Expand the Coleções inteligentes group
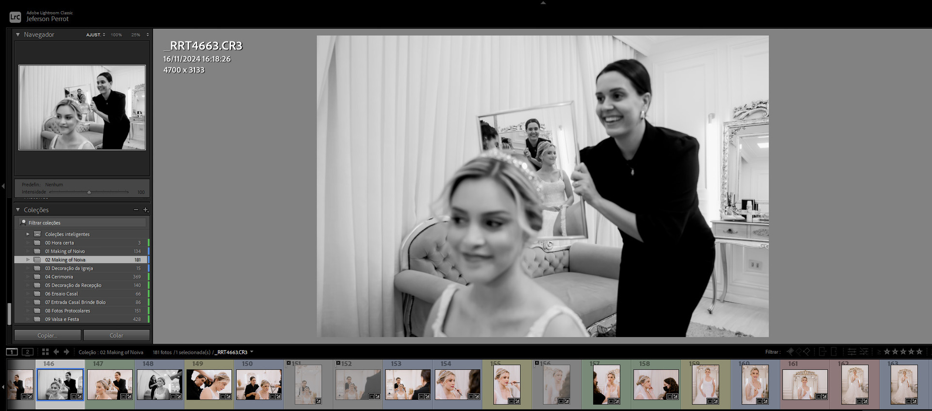 [x=28, y=234]
